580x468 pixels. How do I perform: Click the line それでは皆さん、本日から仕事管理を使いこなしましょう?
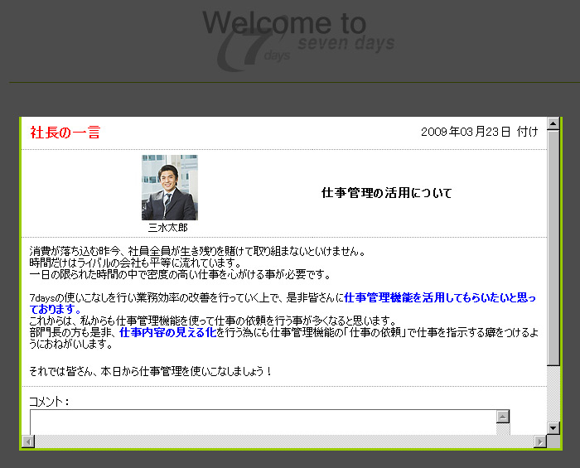151,371
